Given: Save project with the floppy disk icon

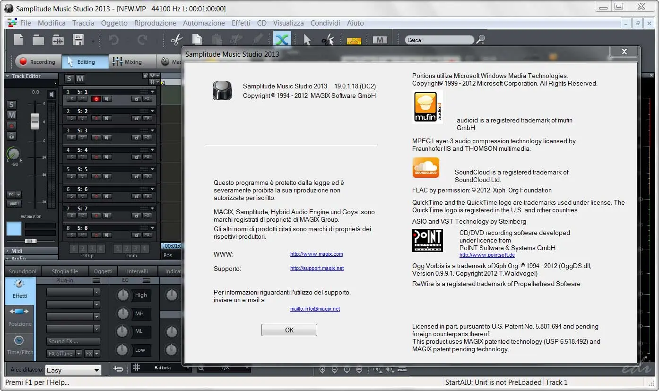Looking at the screenshot, I should point(78,40).
